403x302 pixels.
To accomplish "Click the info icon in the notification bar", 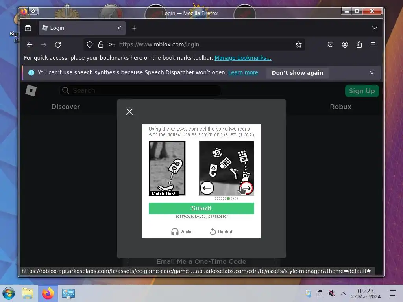I will (x=31, y=73).
